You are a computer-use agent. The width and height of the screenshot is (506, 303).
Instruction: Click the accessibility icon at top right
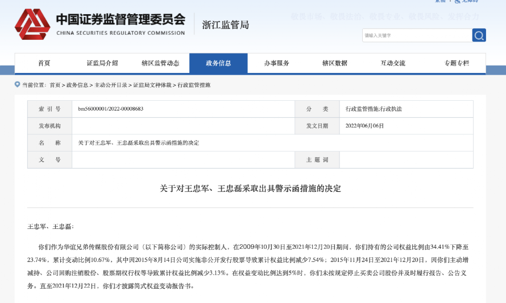457,1
